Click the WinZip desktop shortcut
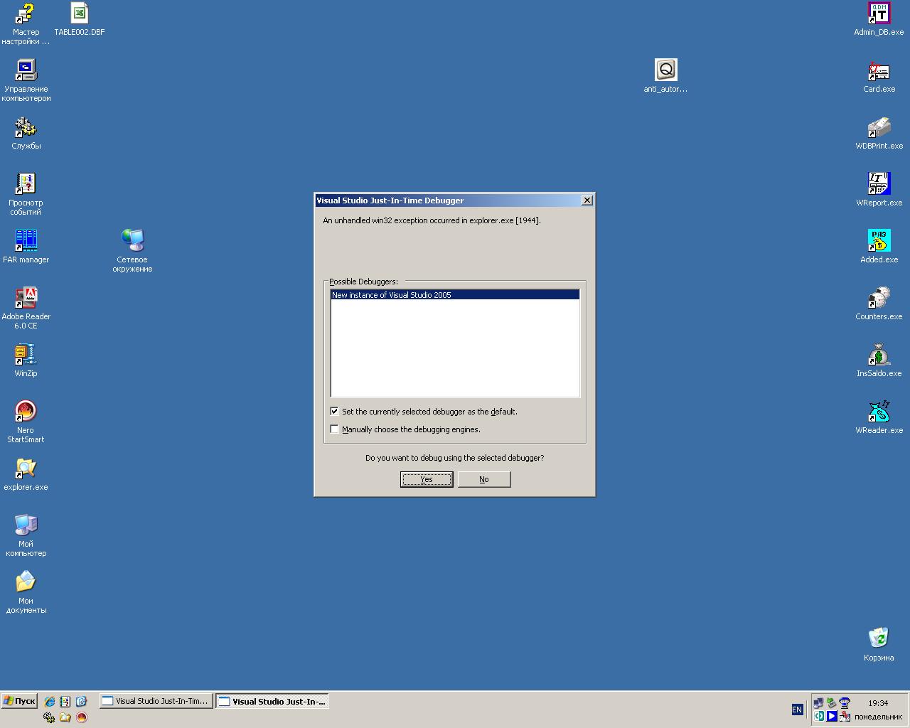Image resolution: width=910 pixels, height=728 pixels. [26, 355]
